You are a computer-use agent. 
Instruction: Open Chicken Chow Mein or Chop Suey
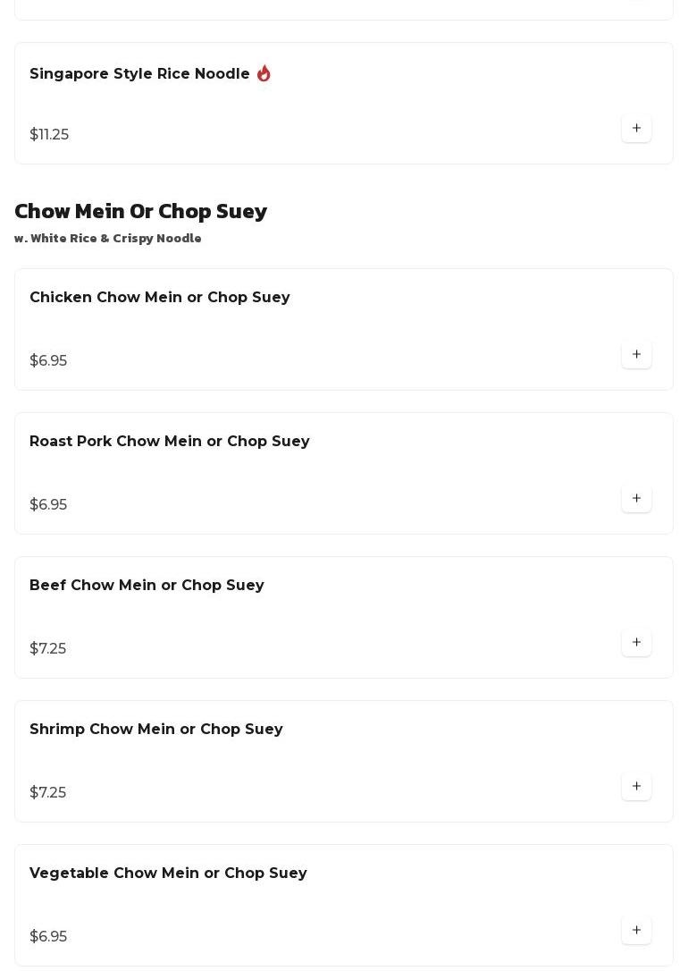pos(160,298)
